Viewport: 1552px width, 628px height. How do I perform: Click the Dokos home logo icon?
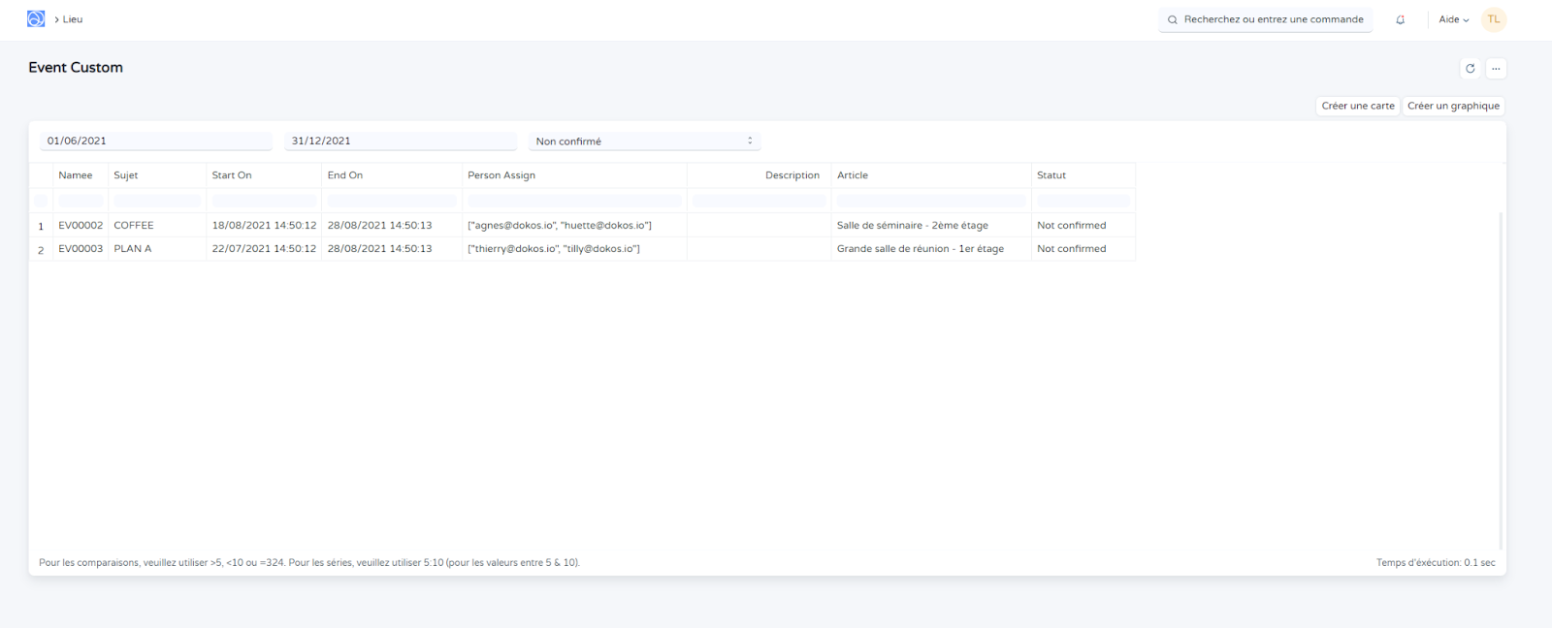tap(36, 19)
